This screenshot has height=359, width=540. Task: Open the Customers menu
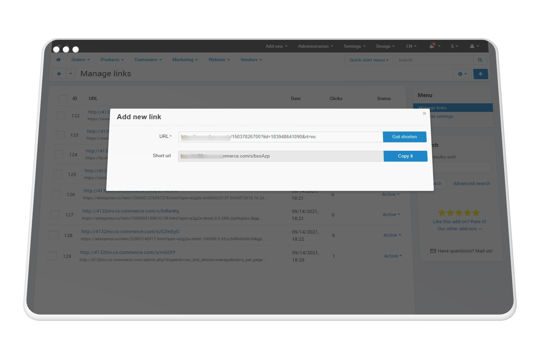[148, 60]
